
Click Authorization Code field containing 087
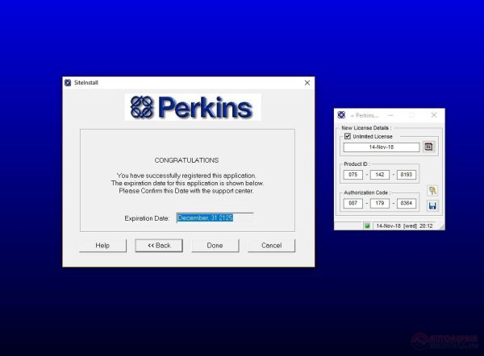pos(353,203)
